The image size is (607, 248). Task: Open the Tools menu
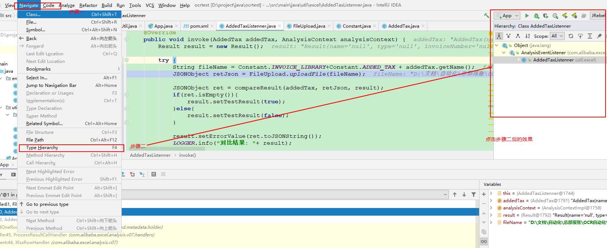pyautogui.click(x=135, y=5)
